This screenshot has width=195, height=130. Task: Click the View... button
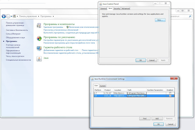pyautogui.click(x=160, y=20)
